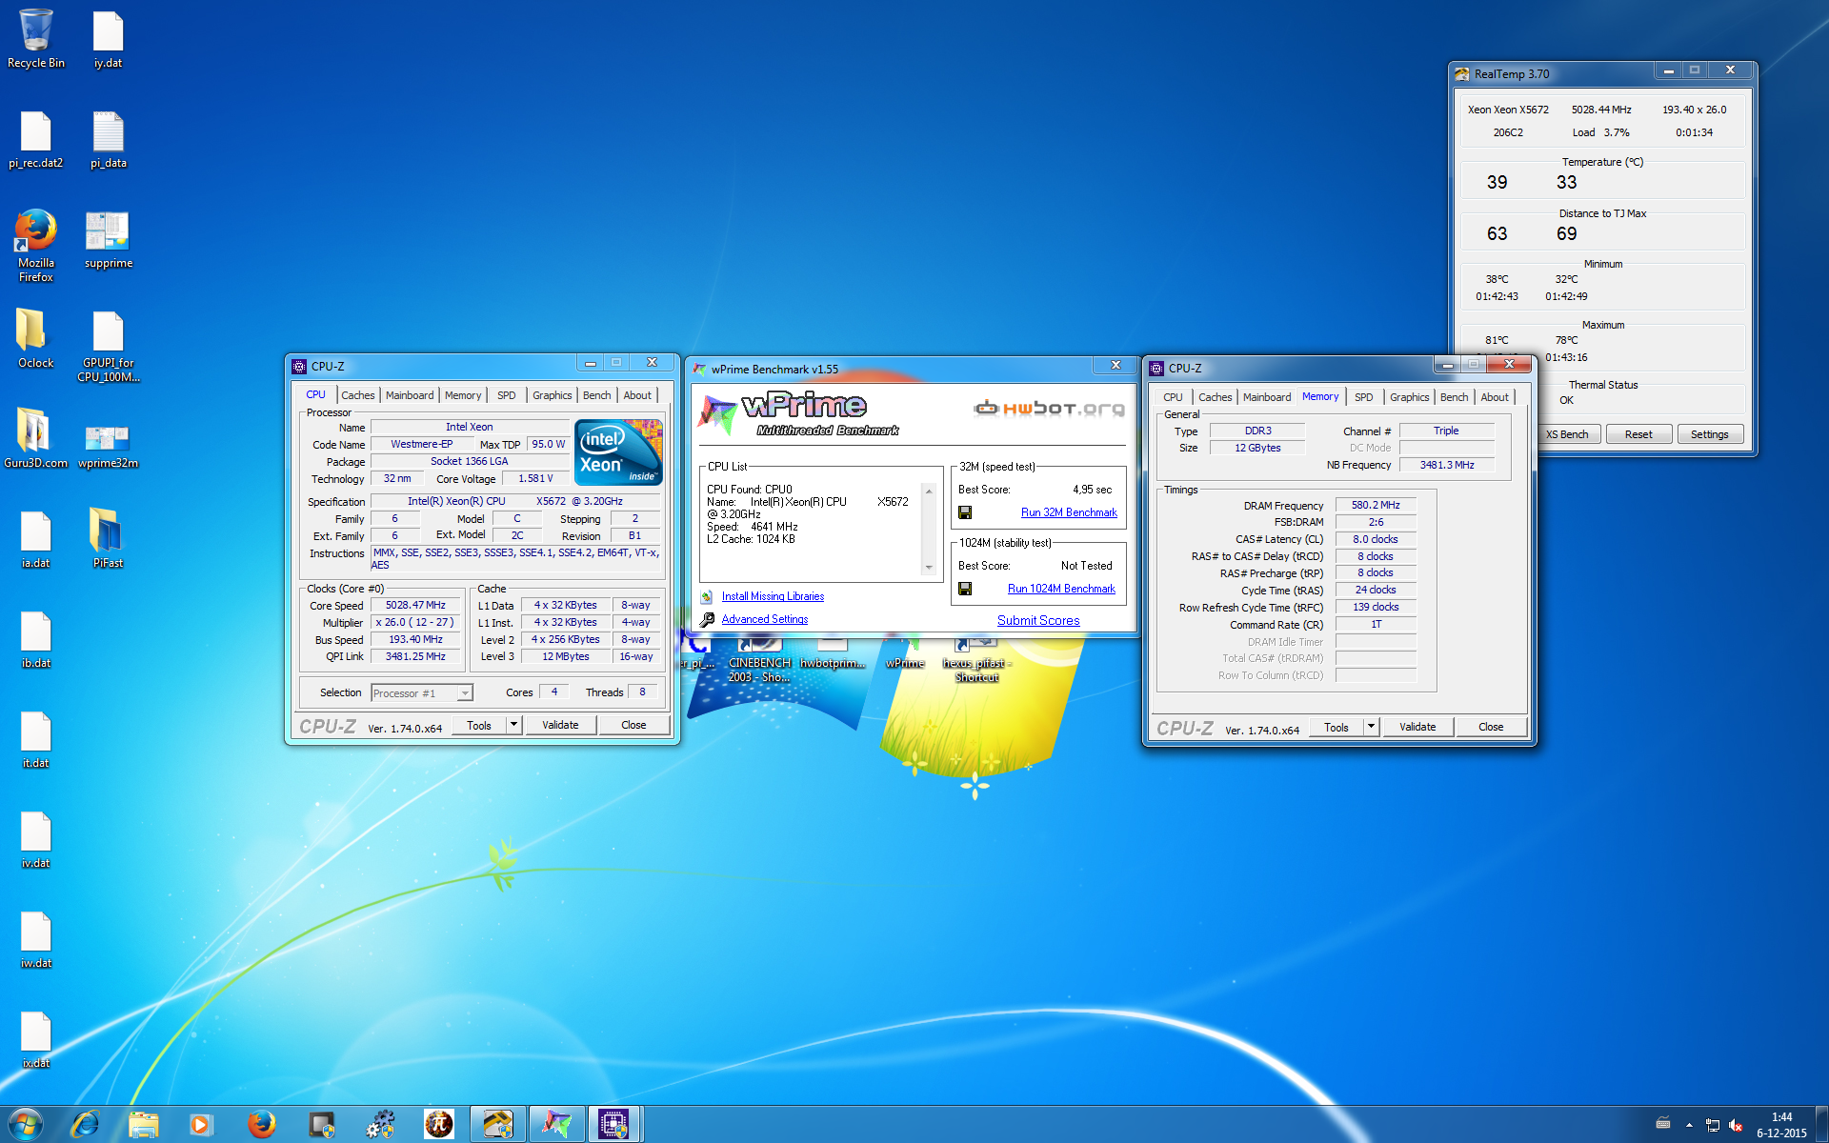Click CPU List scrollbar up arrow

929,491
